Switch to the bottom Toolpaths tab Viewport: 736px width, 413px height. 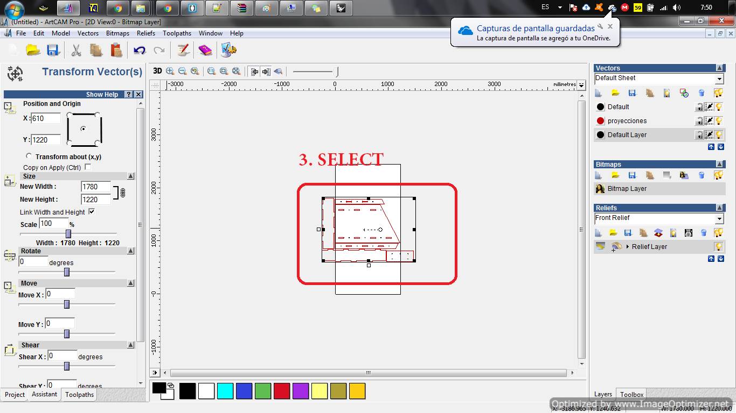pyautogui.click(x=79, y=395)
